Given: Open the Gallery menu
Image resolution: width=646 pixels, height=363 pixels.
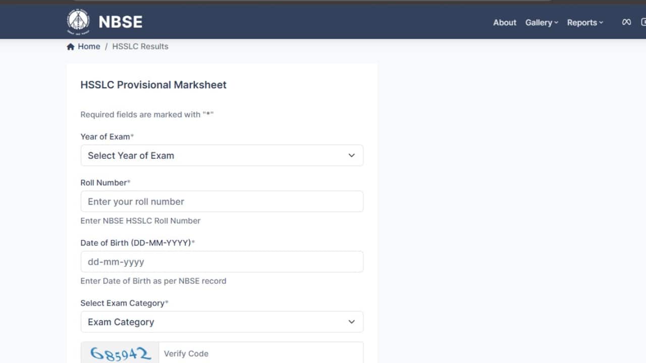Looking at the screenshot, I should coord(542,22).
